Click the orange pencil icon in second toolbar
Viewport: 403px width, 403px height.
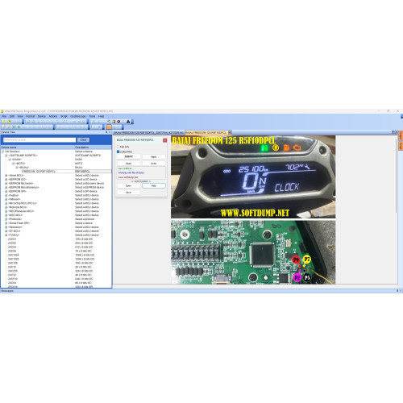coord(3,127)
